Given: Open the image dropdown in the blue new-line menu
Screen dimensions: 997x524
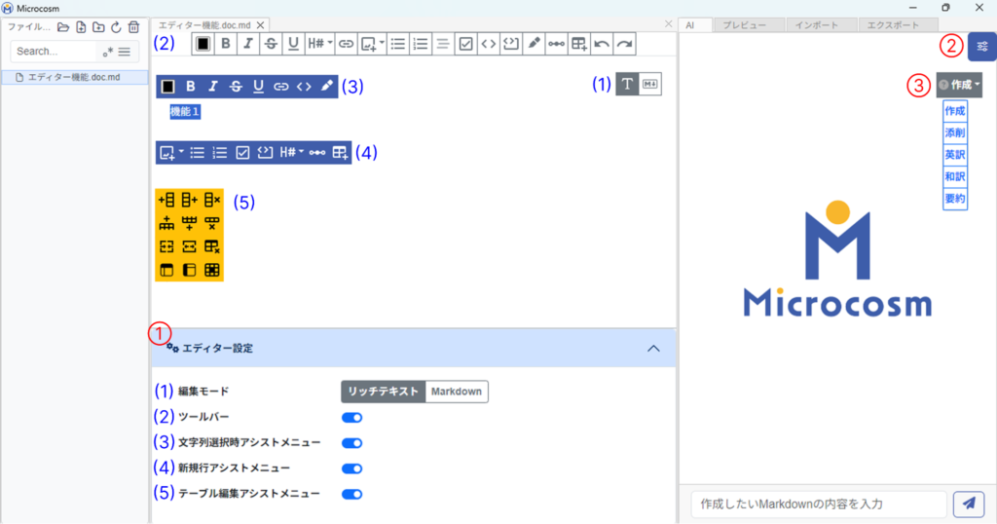Looking at the screenshot, I should point(171,153).
